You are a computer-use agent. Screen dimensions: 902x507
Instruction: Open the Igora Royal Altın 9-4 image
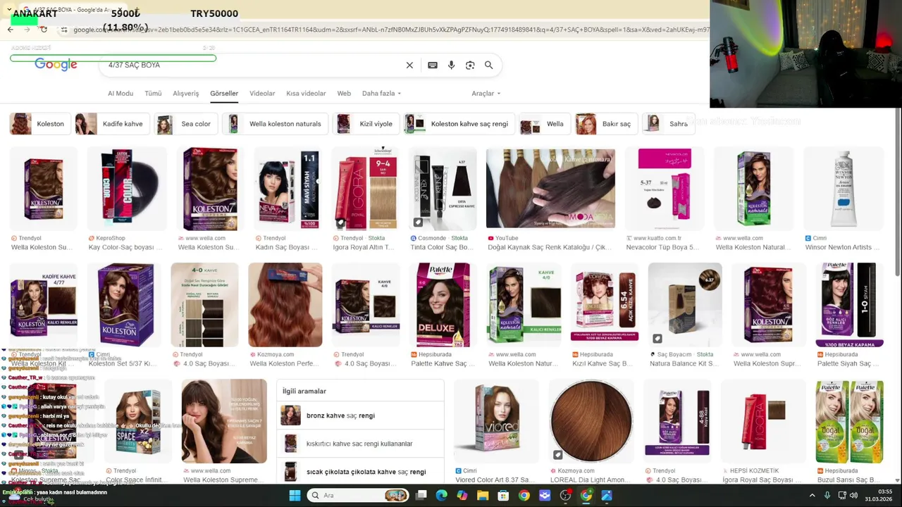[367, 189]
